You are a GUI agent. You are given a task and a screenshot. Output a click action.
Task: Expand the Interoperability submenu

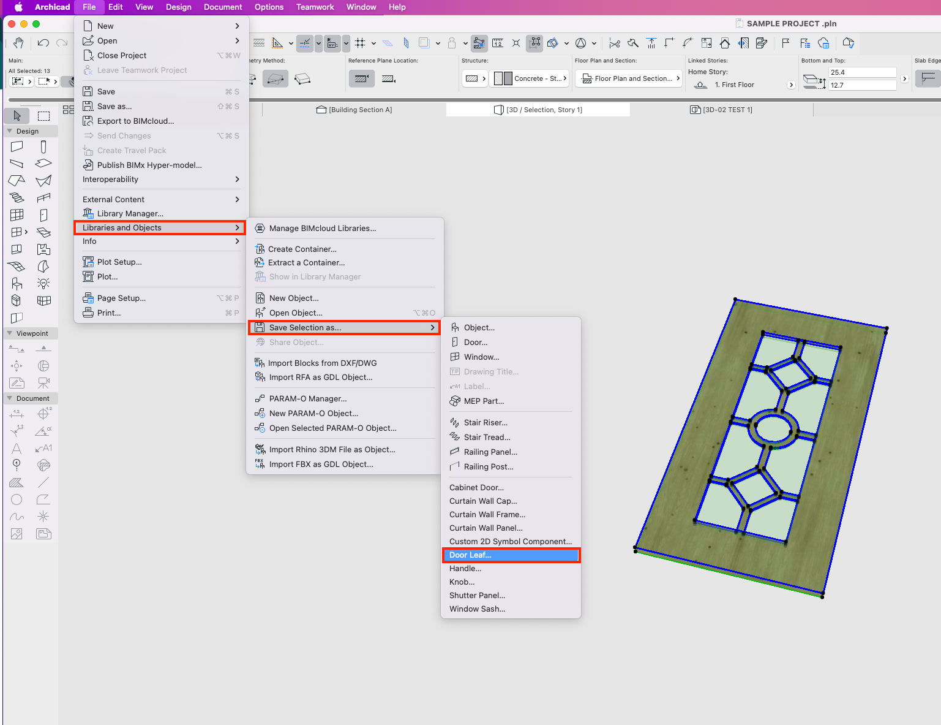(162, 179)
